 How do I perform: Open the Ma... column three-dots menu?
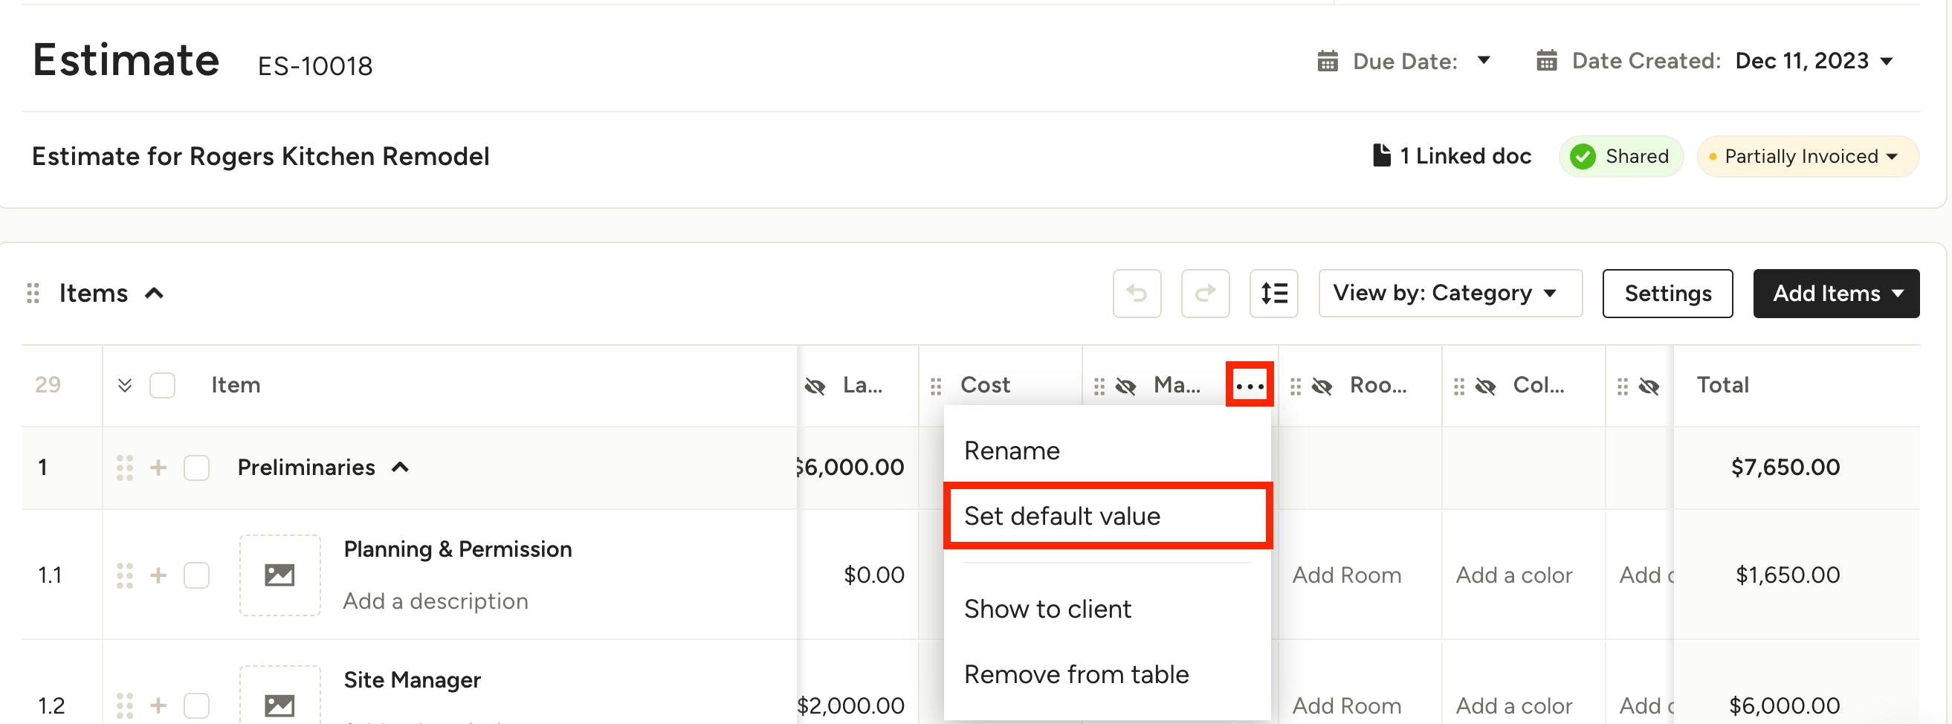click(x=1250, y=385)
